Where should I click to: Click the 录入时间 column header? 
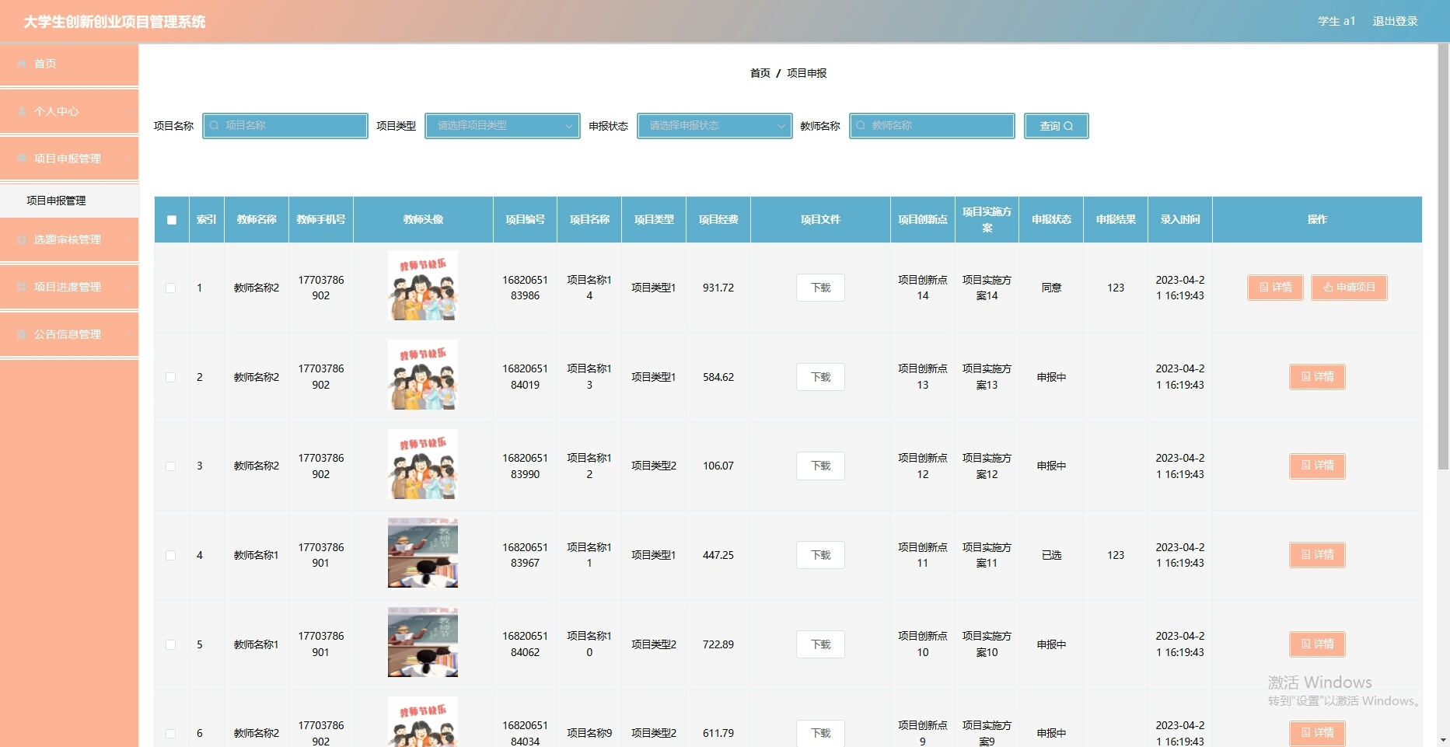(1180, 220)
